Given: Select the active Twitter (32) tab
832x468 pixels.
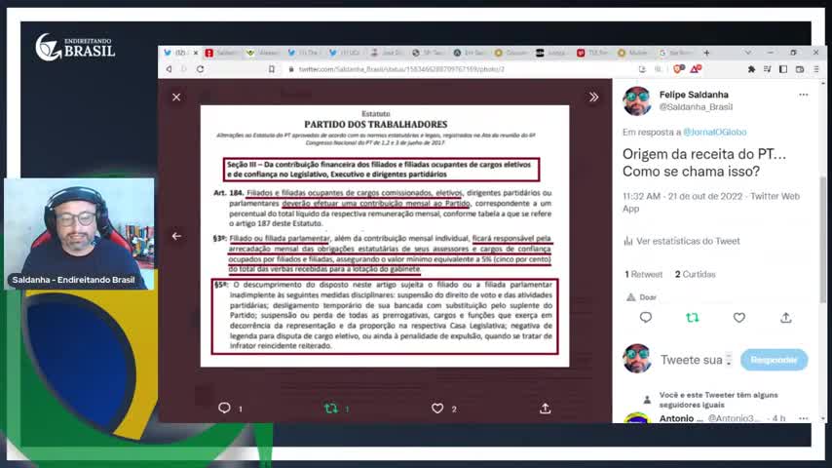Looking at the screenshot, I should pyautogui.click(x=180, y=53).
